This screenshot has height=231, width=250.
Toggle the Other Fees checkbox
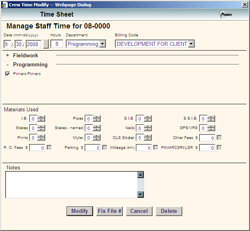click(x=219, y=137)
